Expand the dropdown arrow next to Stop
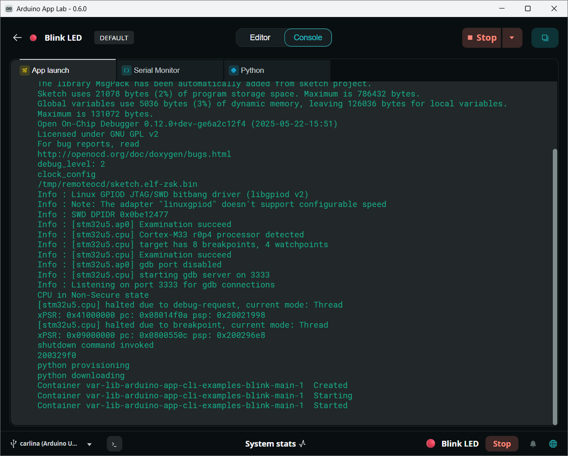Image resolution: width=568 pixels, height=456 pixels. pos(512,38)
